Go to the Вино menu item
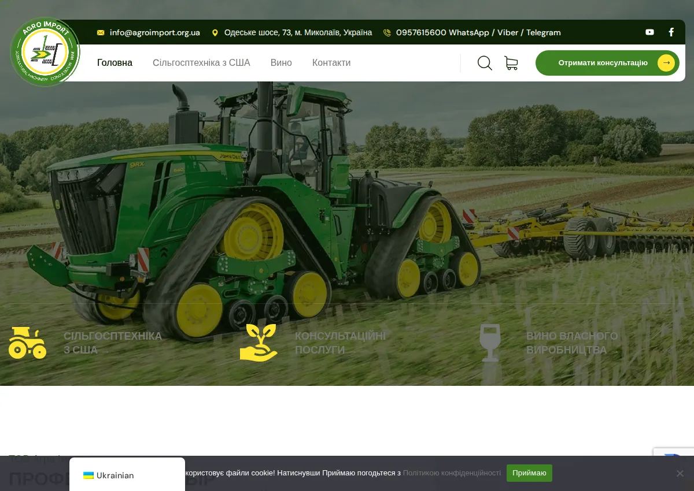The image size is (694, 491). click(281, 63)
